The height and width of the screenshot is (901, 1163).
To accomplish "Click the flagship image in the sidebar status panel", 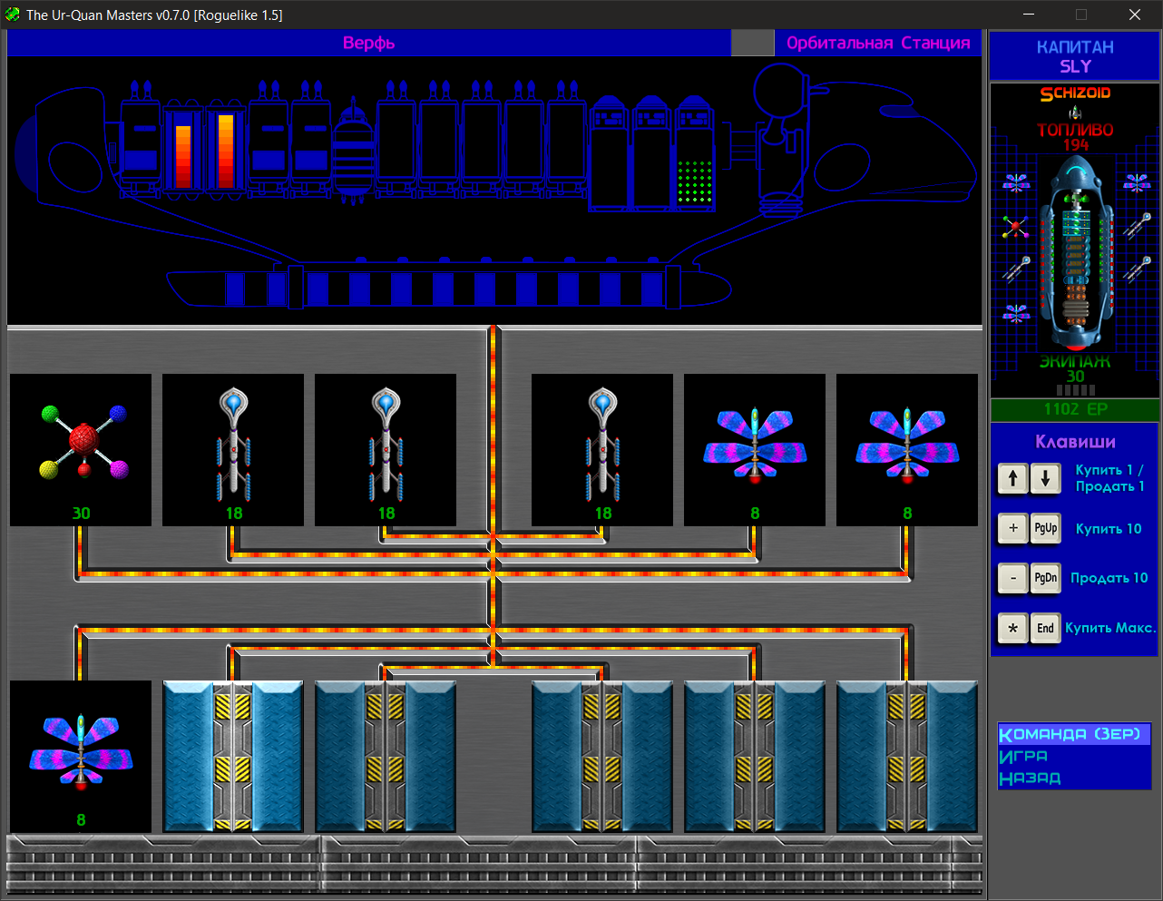I will [1076, 253].
